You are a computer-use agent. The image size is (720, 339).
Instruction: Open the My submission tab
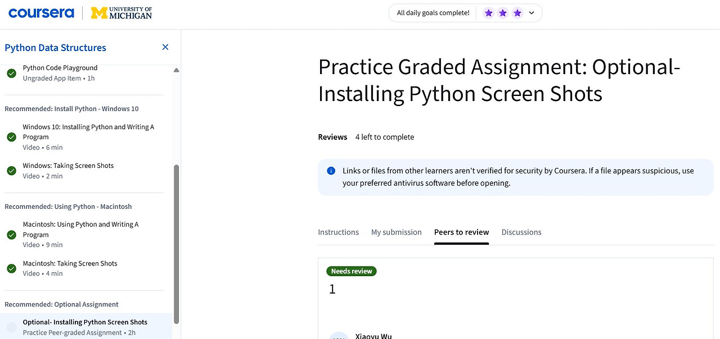pyautogui.click(x=396, y=232)
